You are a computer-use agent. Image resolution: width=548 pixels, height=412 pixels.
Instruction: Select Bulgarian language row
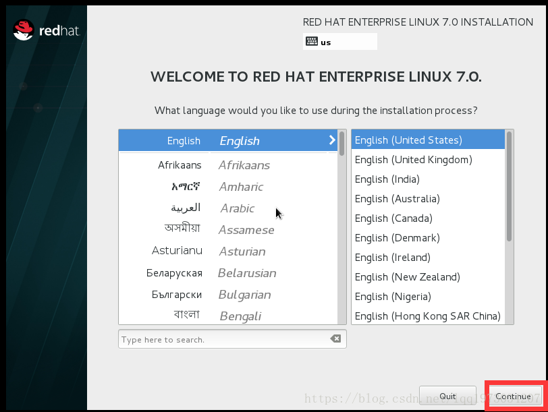point(228,295)
